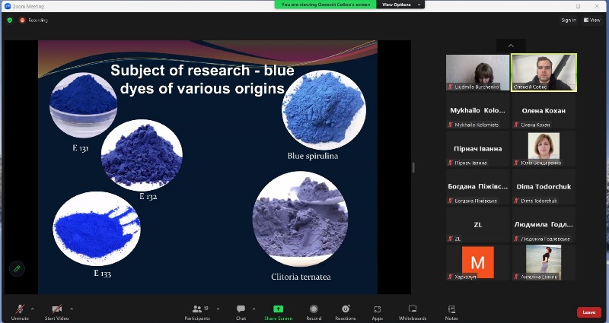Open the View Options dropdown
Image resolution: width=609 pixels, height=323 pixels.
coord(397,5)
